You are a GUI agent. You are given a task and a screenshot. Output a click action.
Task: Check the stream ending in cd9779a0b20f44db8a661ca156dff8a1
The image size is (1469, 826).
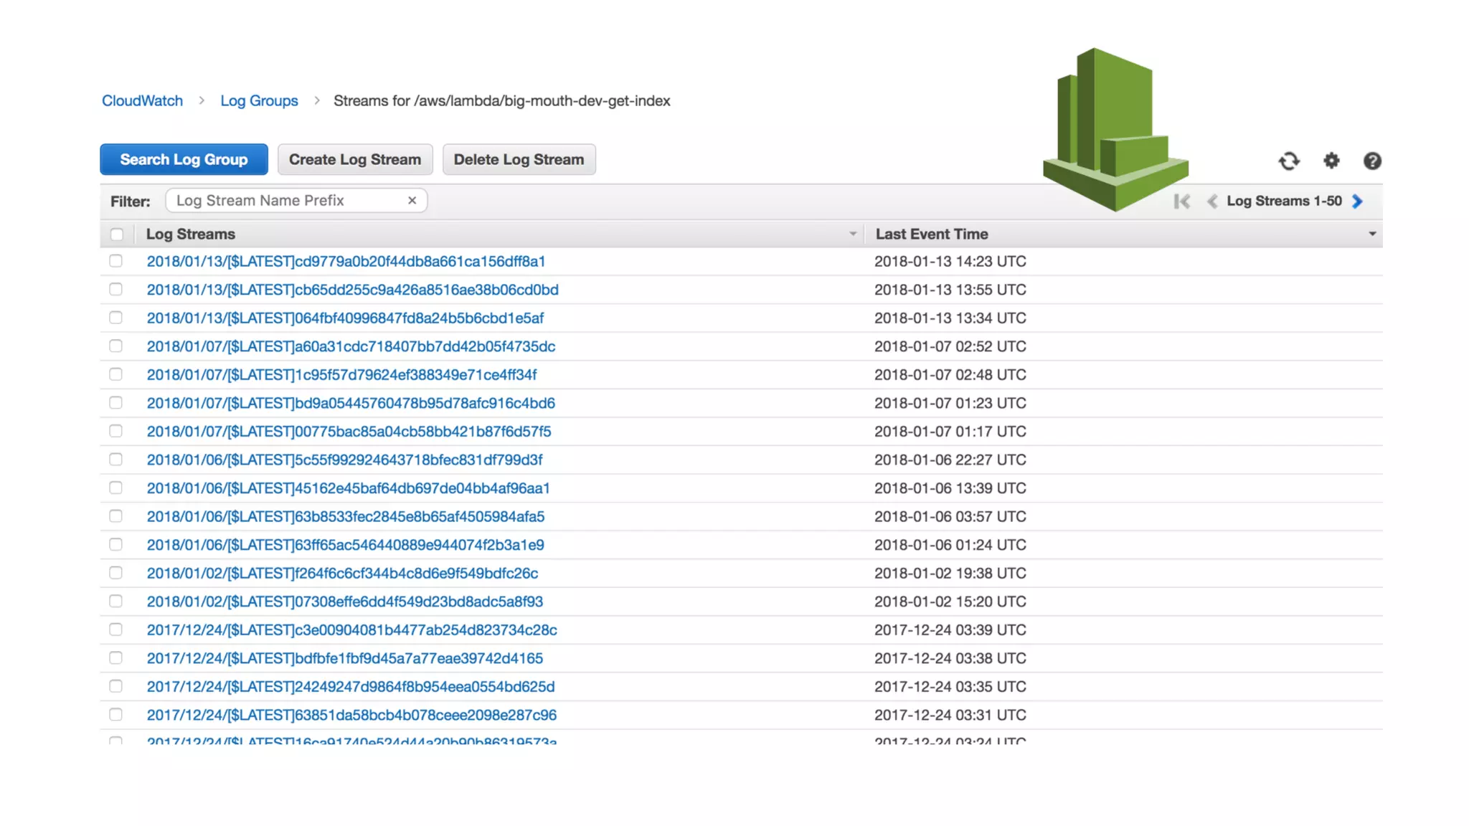point(115,261)
